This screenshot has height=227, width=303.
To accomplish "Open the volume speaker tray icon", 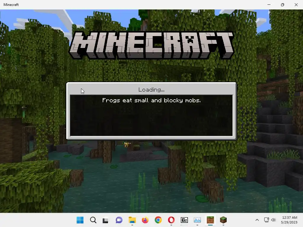I will (273, 220).
